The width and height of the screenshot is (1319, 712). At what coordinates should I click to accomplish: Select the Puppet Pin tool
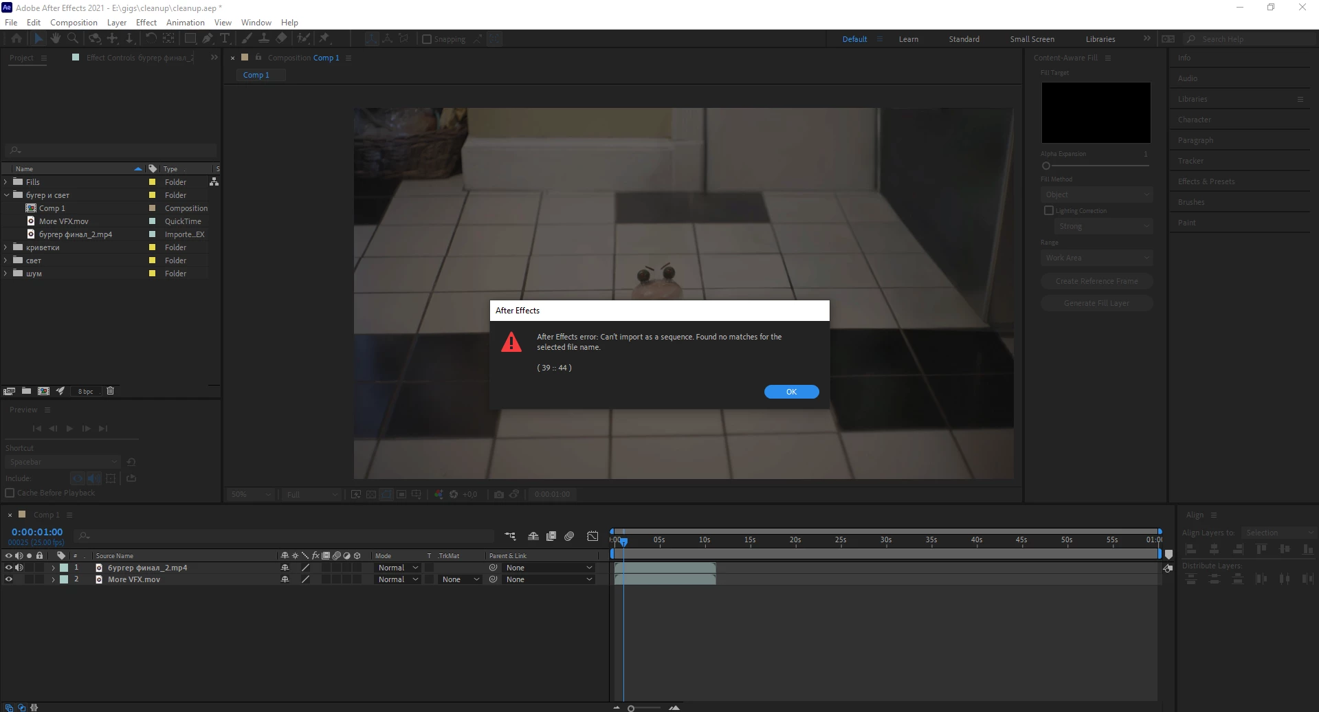[324, 39]
